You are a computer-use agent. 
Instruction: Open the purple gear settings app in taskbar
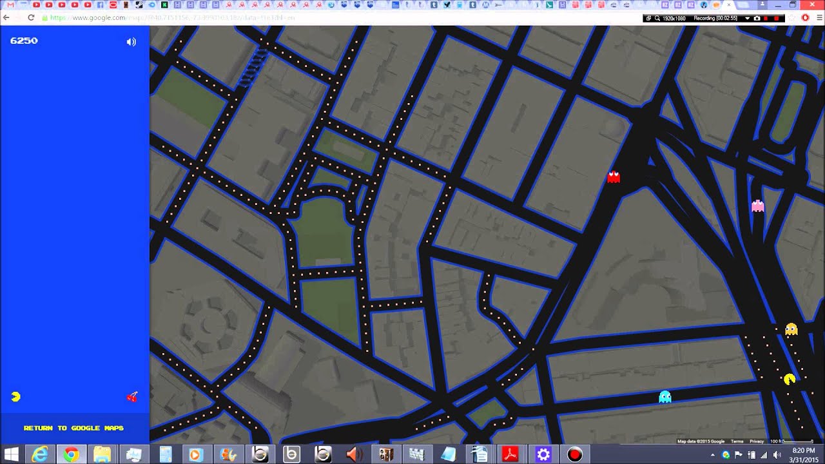point(543,454)
